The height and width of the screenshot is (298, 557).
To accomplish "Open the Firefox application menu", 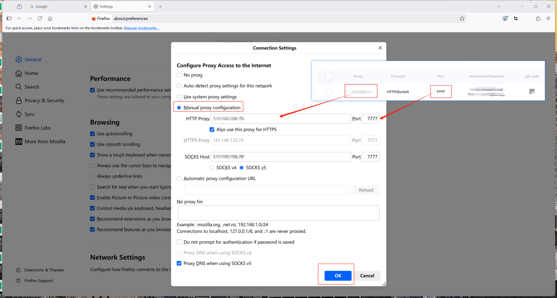I will (x=548, y=18).
